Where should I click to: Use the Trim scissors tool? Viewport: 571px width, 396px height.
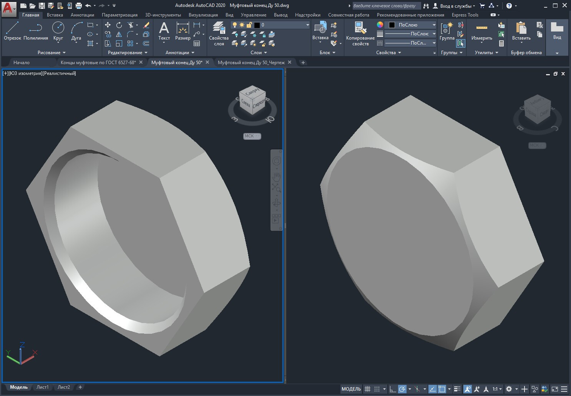coord(130,25)
